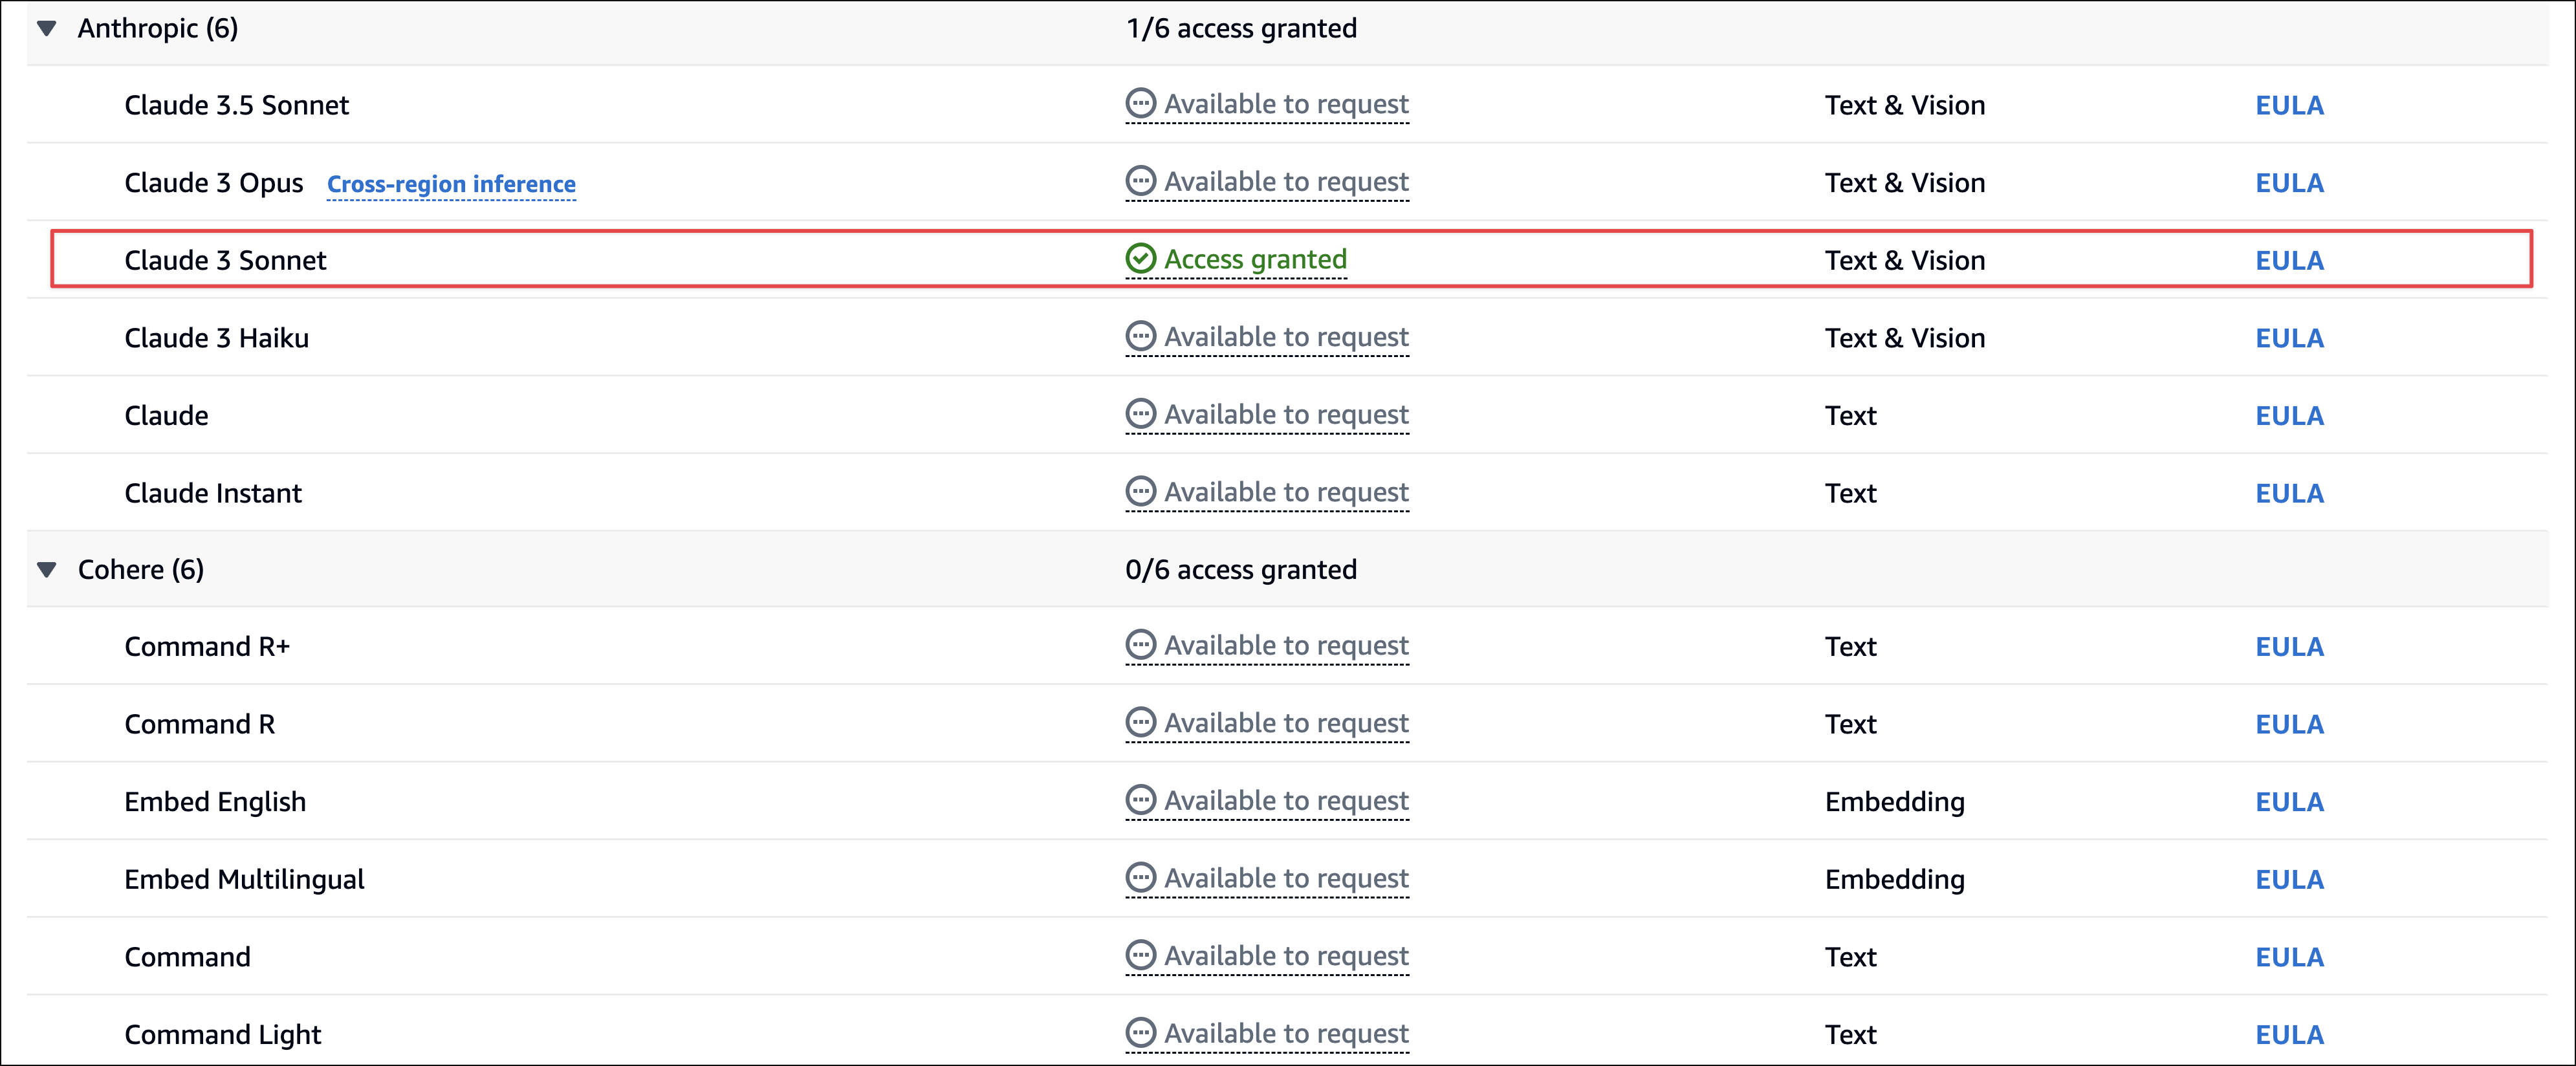Click Available to request for Command R
The width and height of the screenshot is (2576, 1066).
point(1286,723)
